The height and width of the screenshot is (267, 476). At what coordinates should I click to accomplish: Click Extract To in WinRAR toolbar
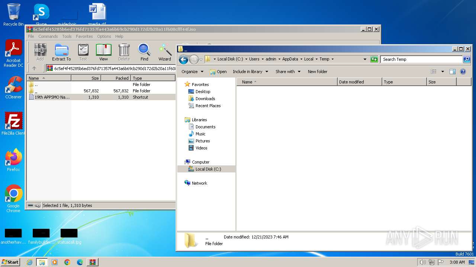click(61, 52)
